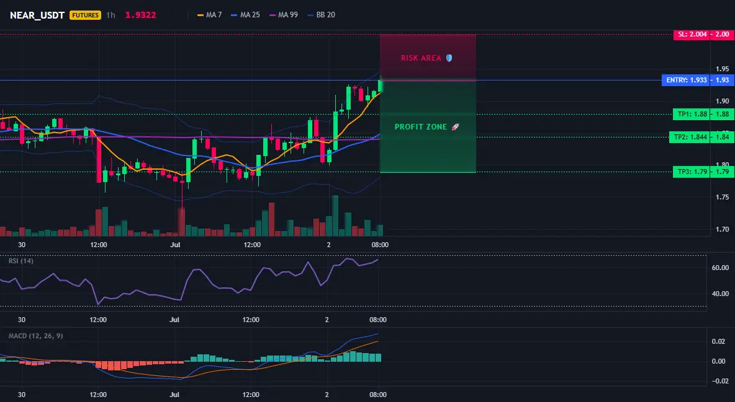Image resolution: width=735 pixels, height=402 pixels.
Task: Click the 1.70 price axis tick
Action: coord(723,229)
